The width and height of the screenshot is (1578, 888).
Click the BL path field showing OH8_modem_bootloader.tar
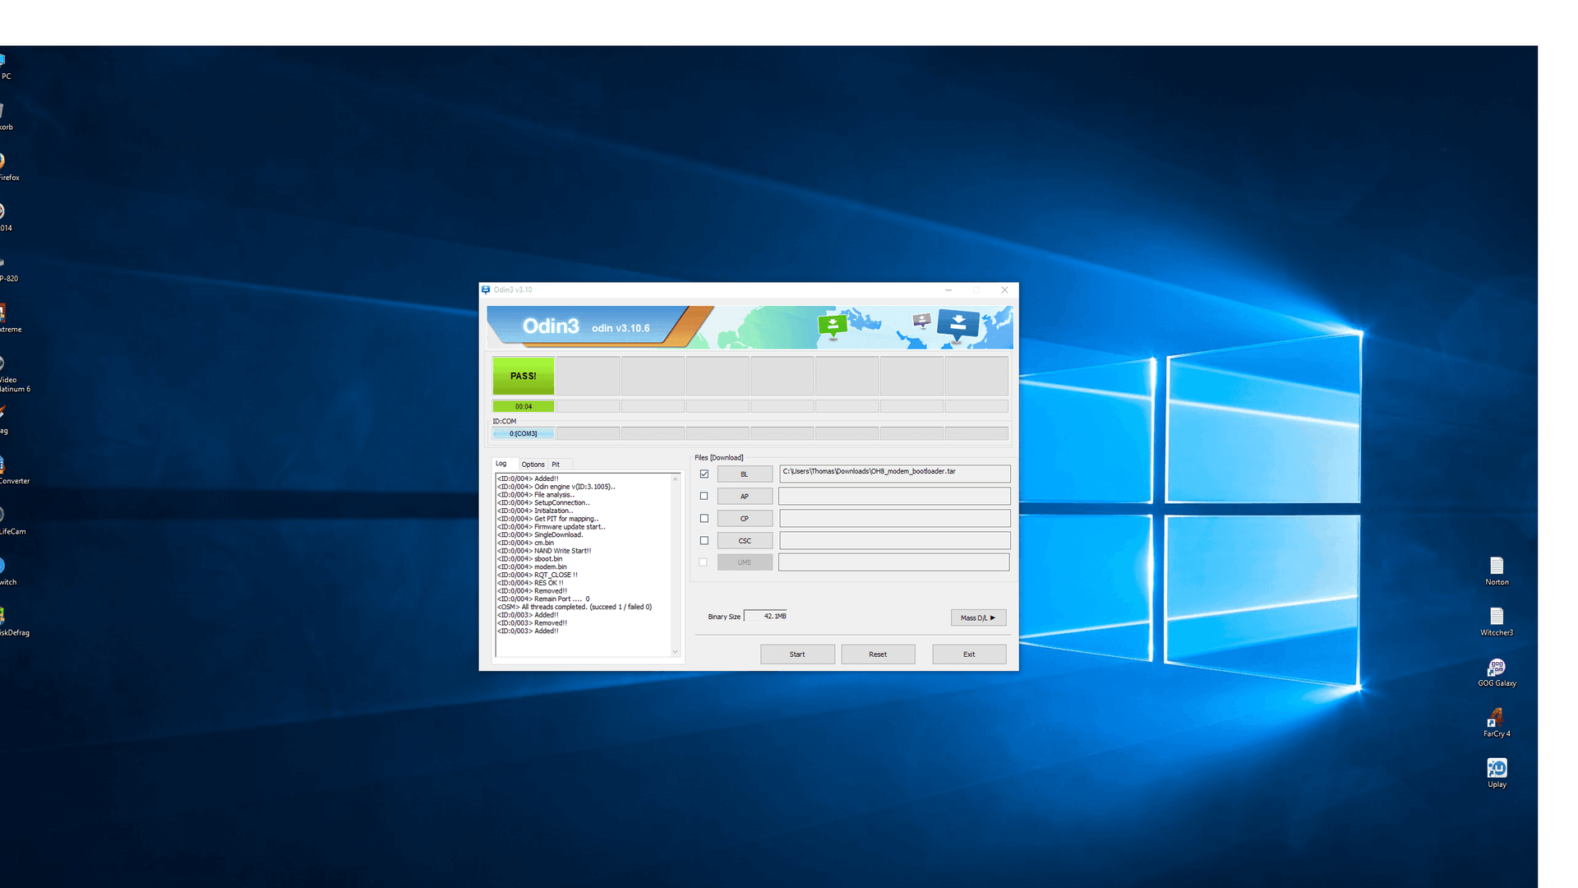[x=894, y=474]
